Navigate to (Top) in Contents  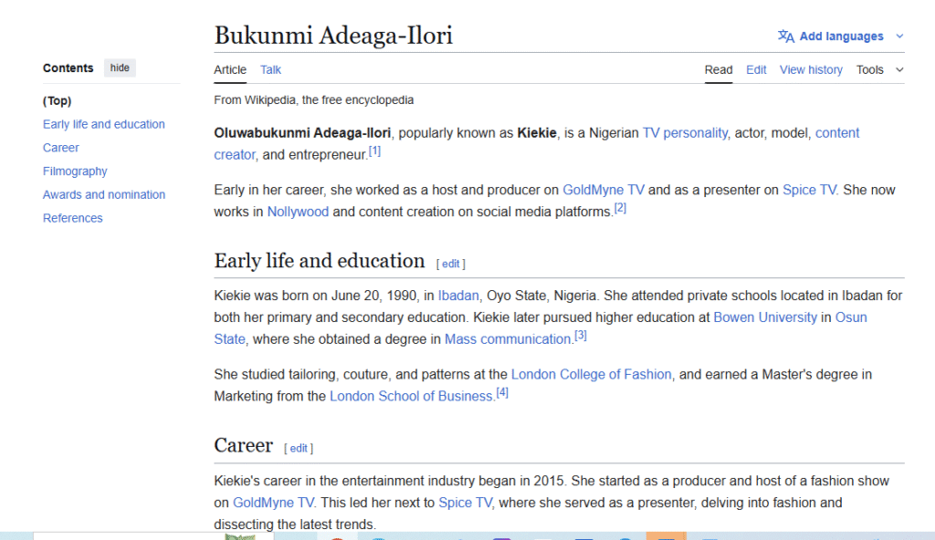pos(57,101)
